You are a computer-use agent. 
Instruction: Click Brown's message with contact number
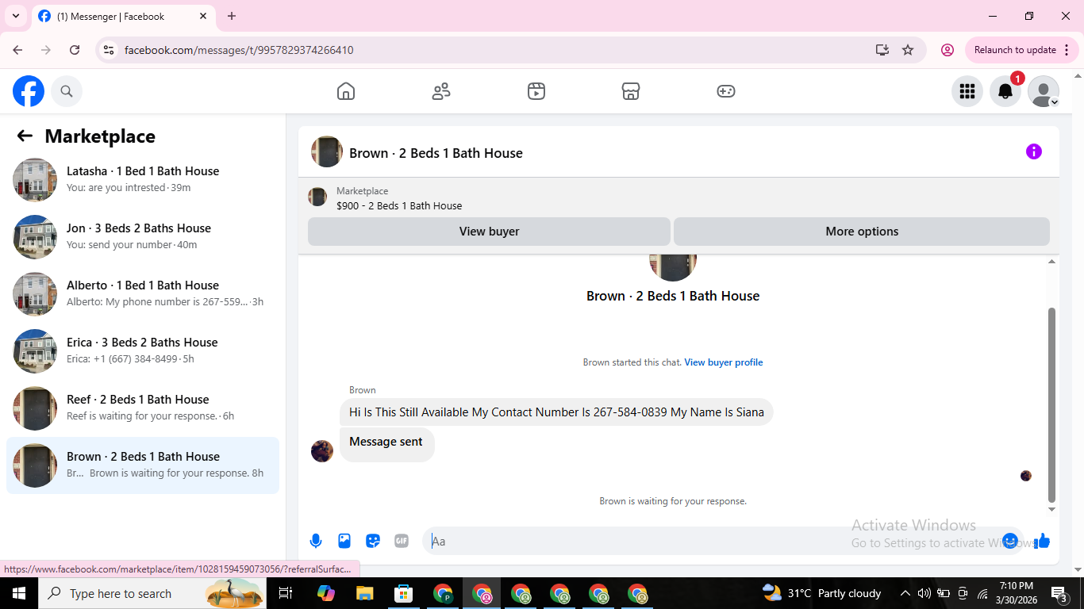pyautogui.click(x=556, y=412)
